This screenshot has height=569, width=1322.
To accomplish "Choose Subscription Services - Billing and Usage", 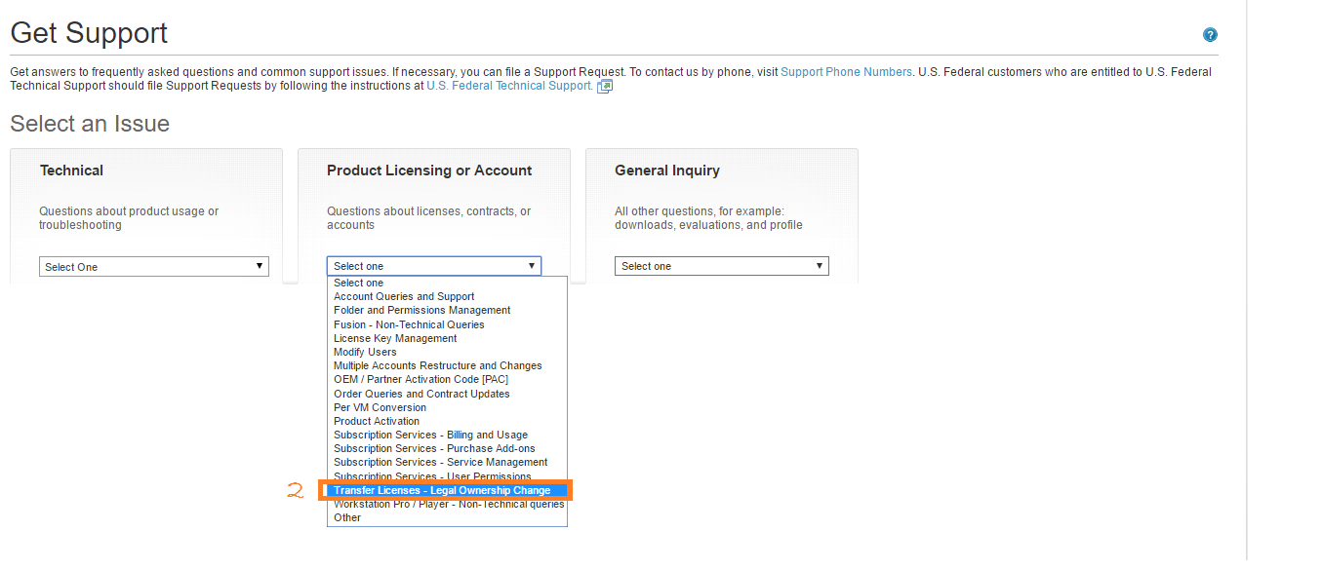I will tap(429, 435).
